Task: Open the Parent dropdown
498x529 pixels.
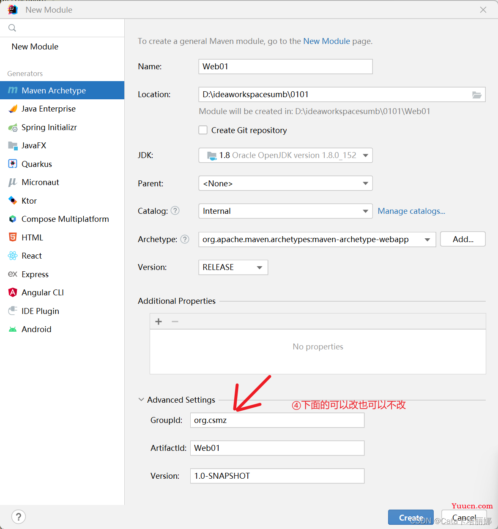Action: [286, 183]
